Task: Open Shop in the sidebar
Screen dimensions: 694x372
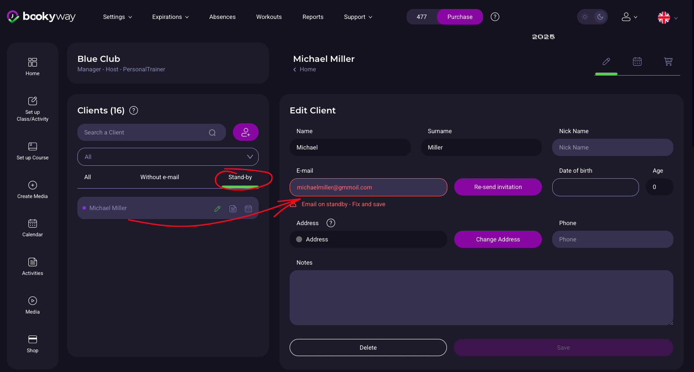Action: 33,344
